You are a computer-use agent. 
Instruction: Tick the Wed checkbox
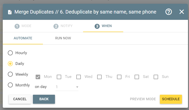79,77
